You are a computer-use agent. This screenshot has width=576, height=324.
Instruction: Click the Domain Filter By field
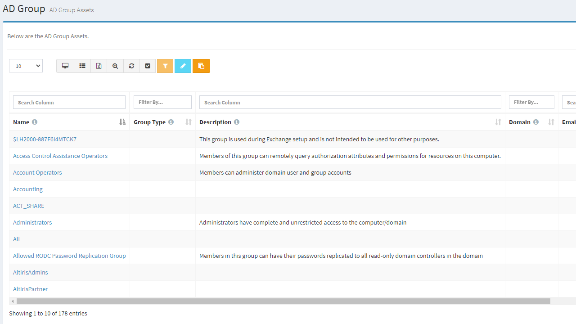point(531,102)
